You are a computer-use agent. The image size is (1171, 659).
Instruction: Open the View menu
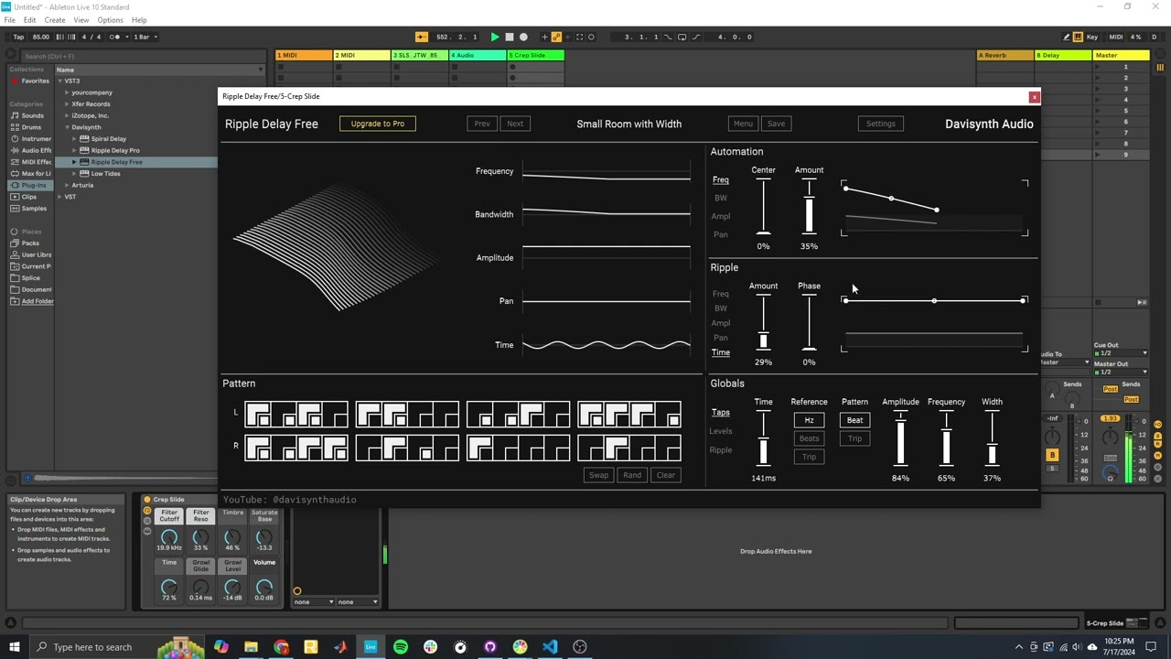click(81, 20)
